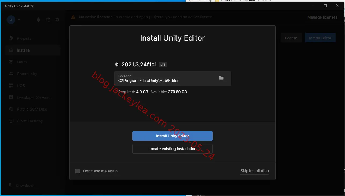Viewport: 345px width, 196px height.
Task: Click version text 2021.3.24f1c1
Action: 139,64
